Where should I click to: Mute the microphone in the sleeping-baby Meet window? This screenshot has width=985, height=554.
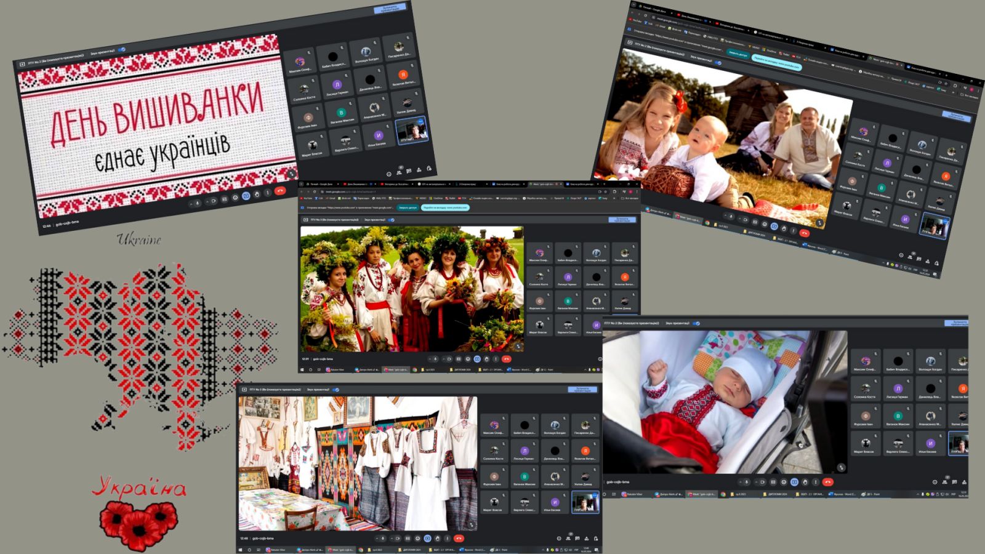click(746, 482)
